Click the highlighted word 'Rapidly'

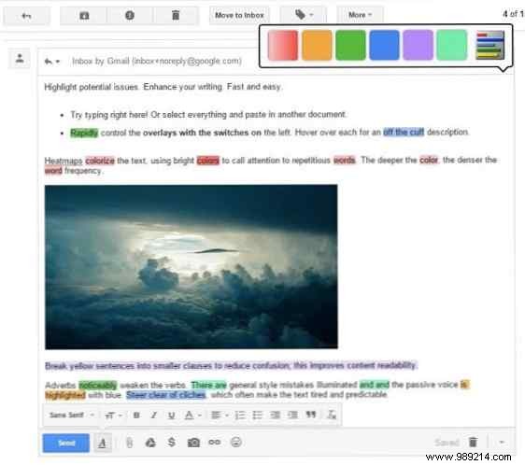84,133
